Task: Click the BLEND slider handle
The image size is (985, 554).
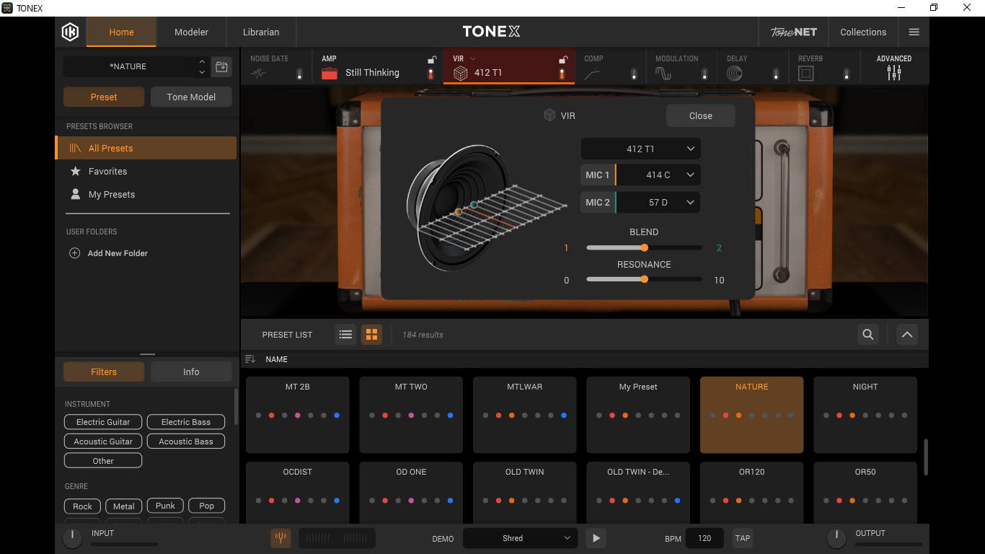Action: pyautogui.click(x=644, y=247)
